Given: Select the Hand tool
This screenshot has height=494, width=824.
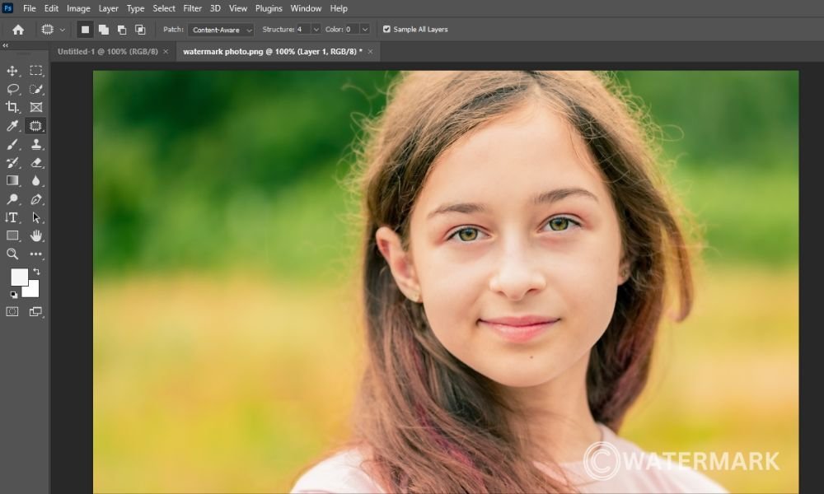Looking at the screenshot, I should point(35,235).
